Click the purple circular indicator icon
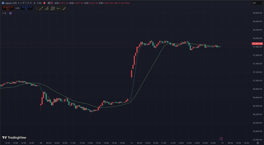Image resolution: width=264 pixels, height=145 pixels. [11, 13]
